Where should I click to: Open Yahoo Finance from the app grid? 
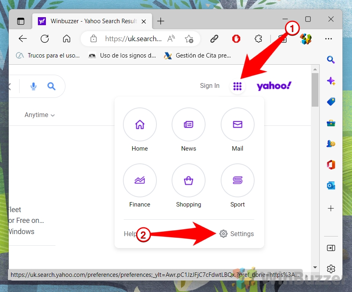coord(140,181)
